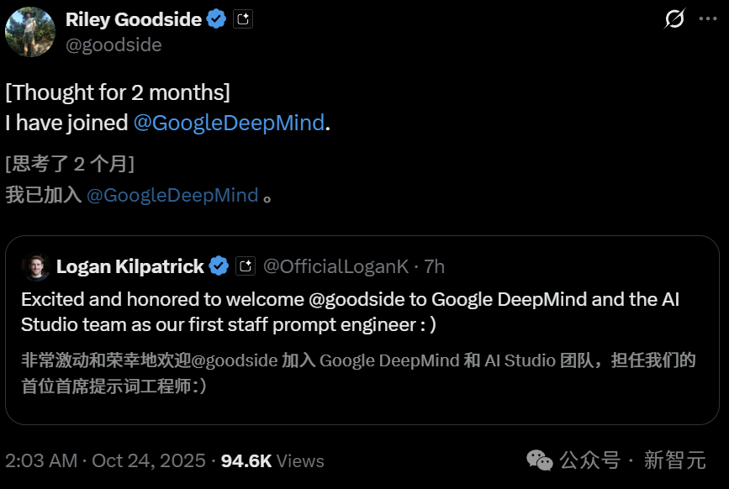This screenshot has height=489, width=729.
Task: Click the 新智元 watermark text
Action: (x=674, y=460)
